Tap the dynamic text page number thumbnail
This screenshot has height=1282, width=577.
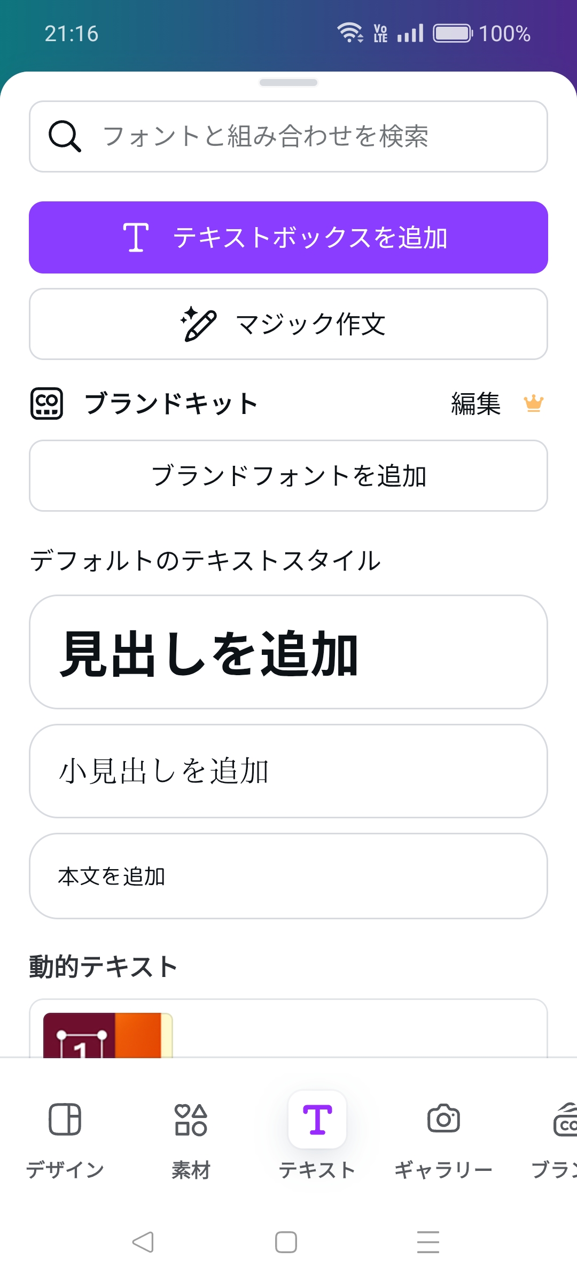[x=107, y=1035]
